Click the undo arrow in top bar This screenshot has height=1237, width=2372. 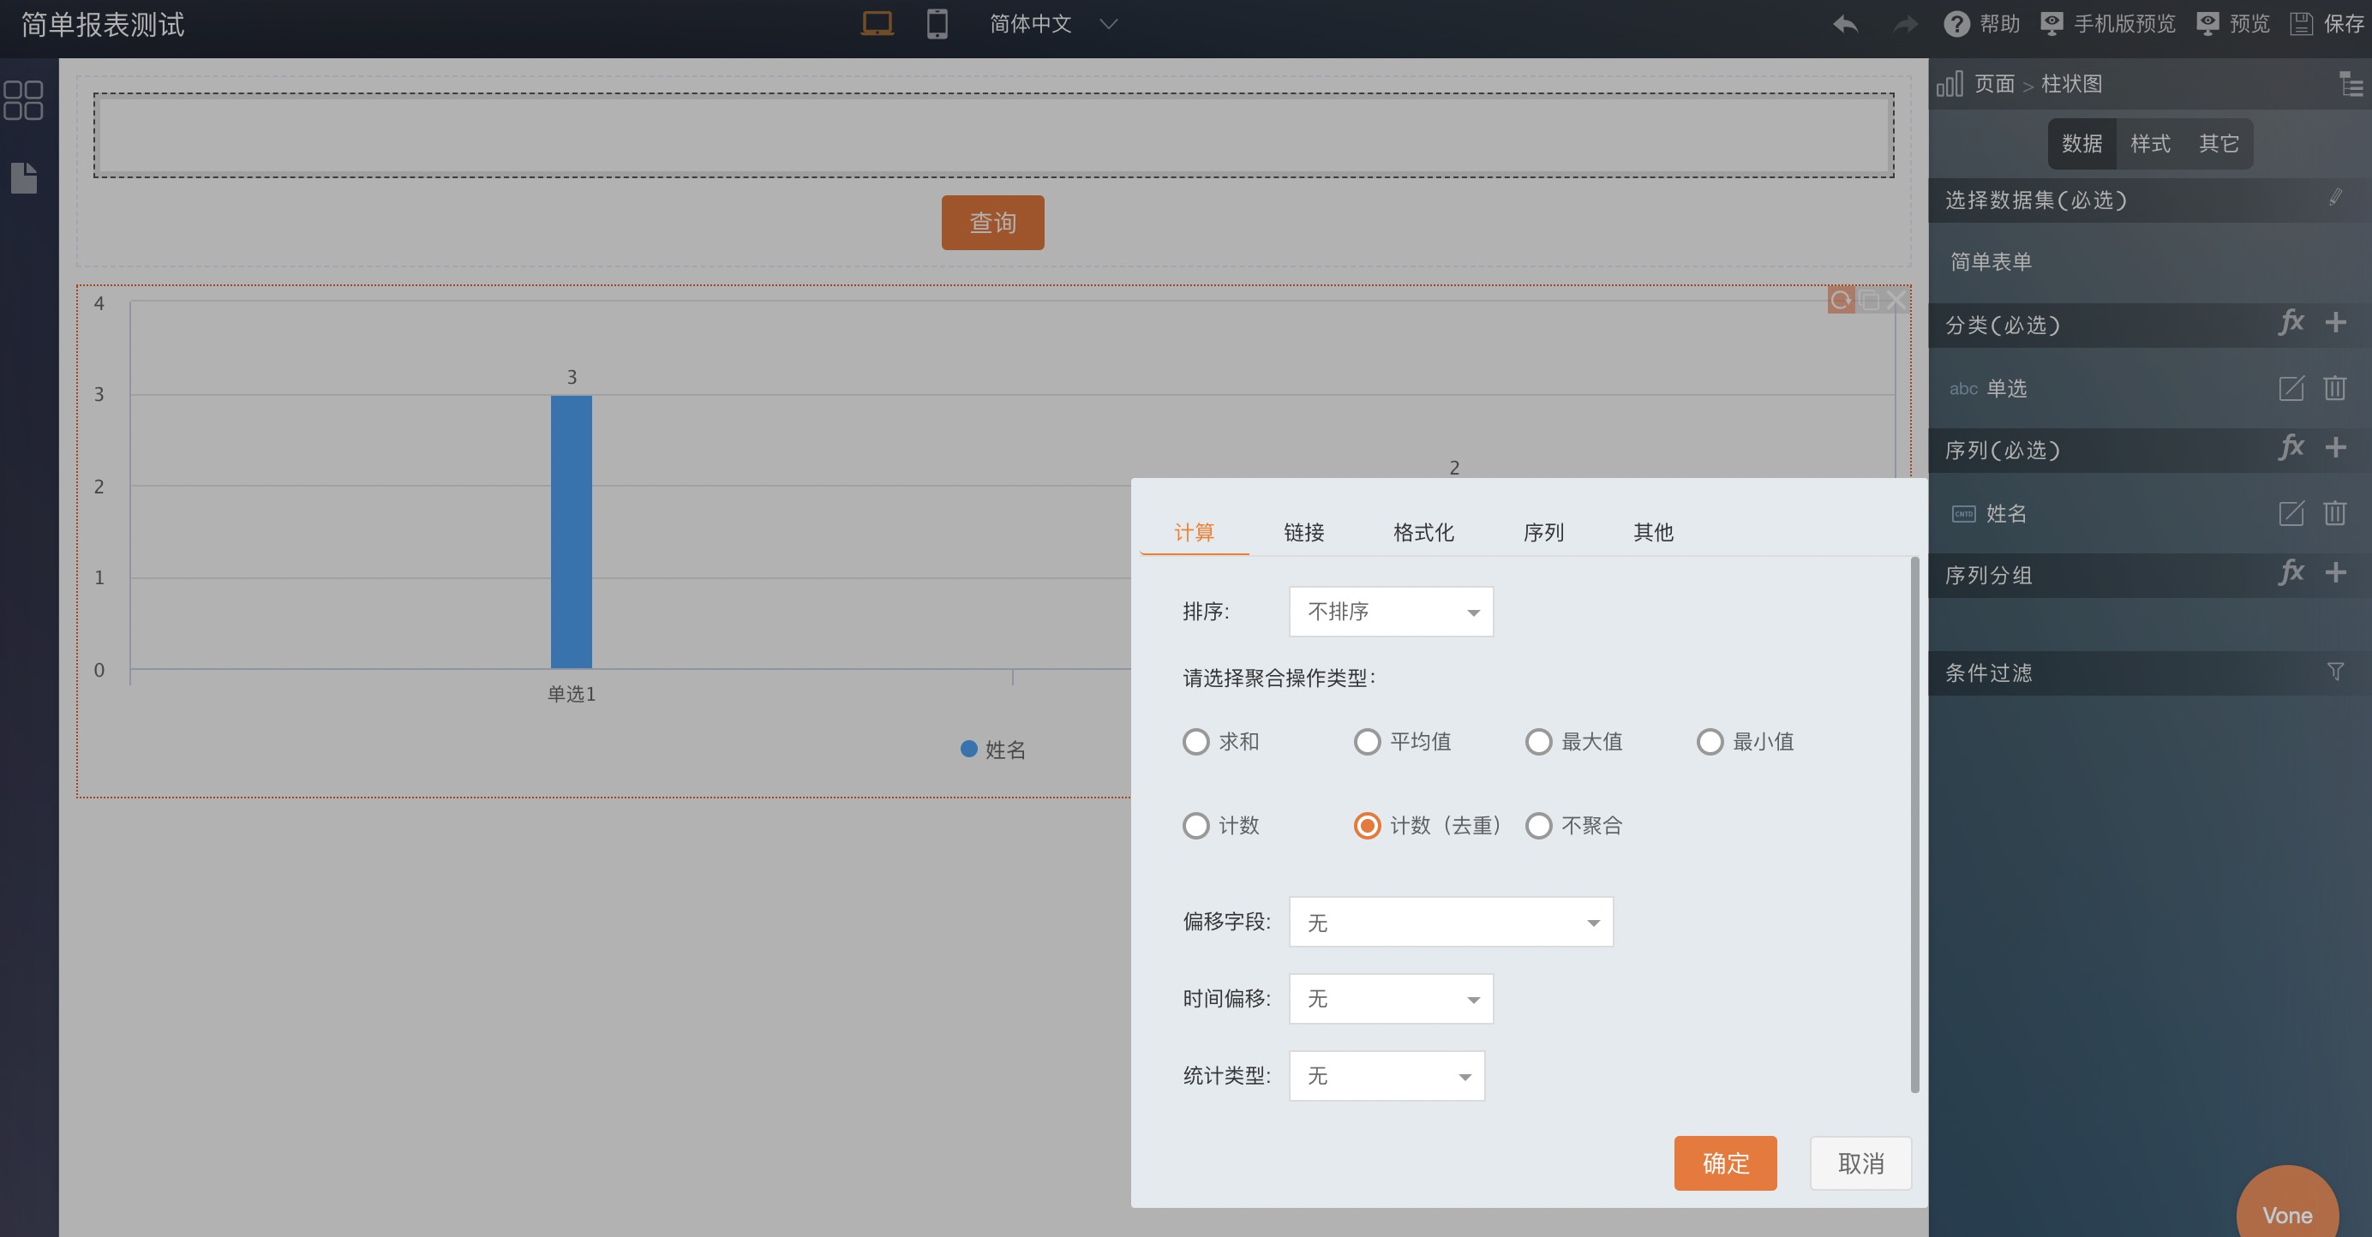(x=1844, y=25)
